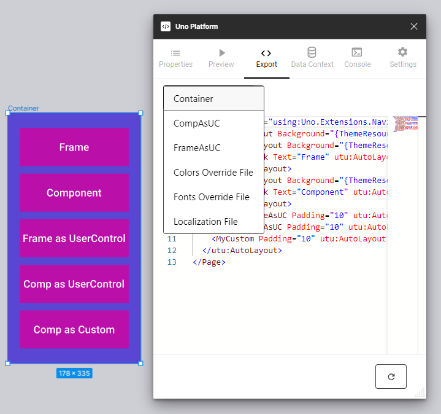Click the Uno Platform logo icon

(166, 26)
